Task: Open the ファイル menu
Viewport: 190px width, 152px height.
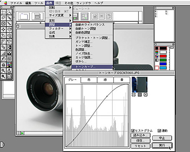Action: pos(16,3)
